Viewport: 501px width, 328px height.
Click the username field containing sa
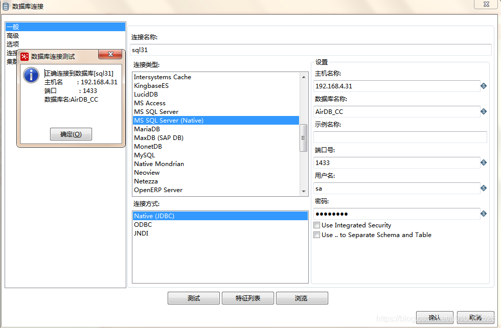[397, 188]
